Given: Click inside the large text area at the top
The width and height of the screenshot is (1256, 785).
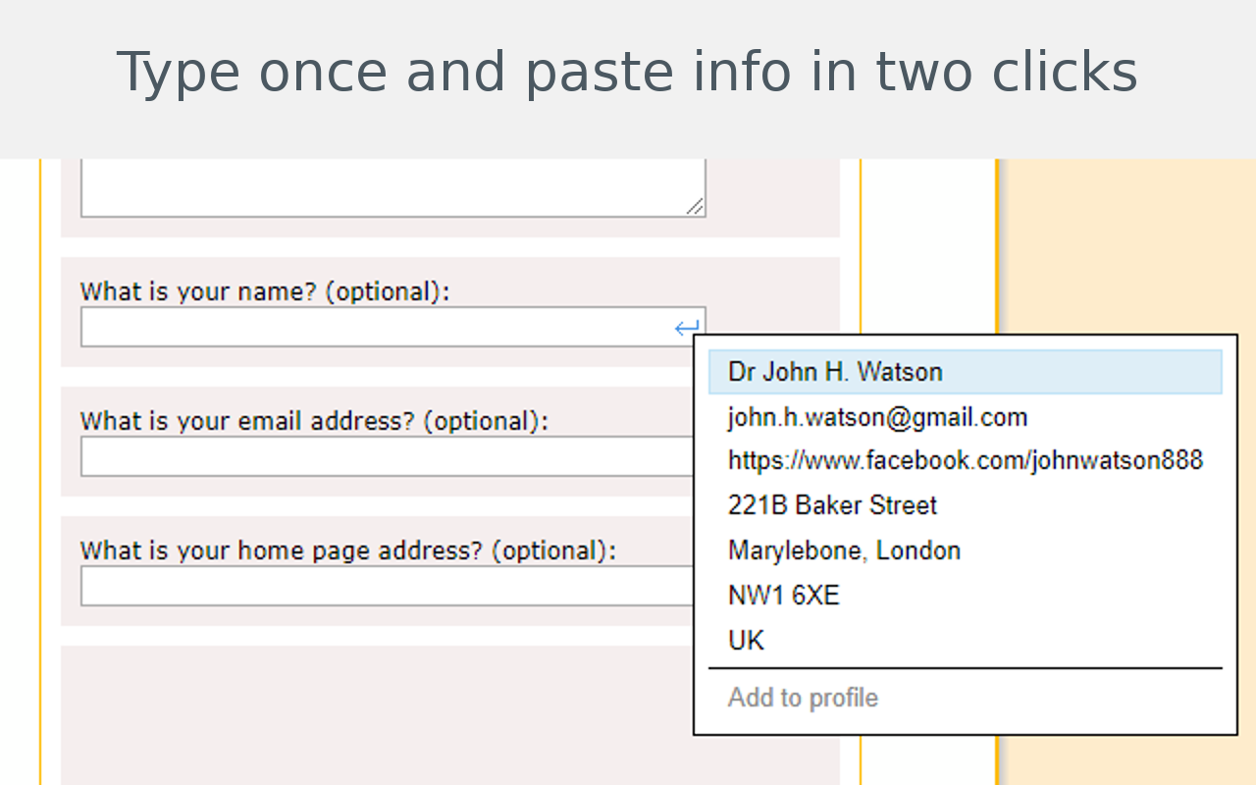Looking at the screenshot, I should [392, 187].
